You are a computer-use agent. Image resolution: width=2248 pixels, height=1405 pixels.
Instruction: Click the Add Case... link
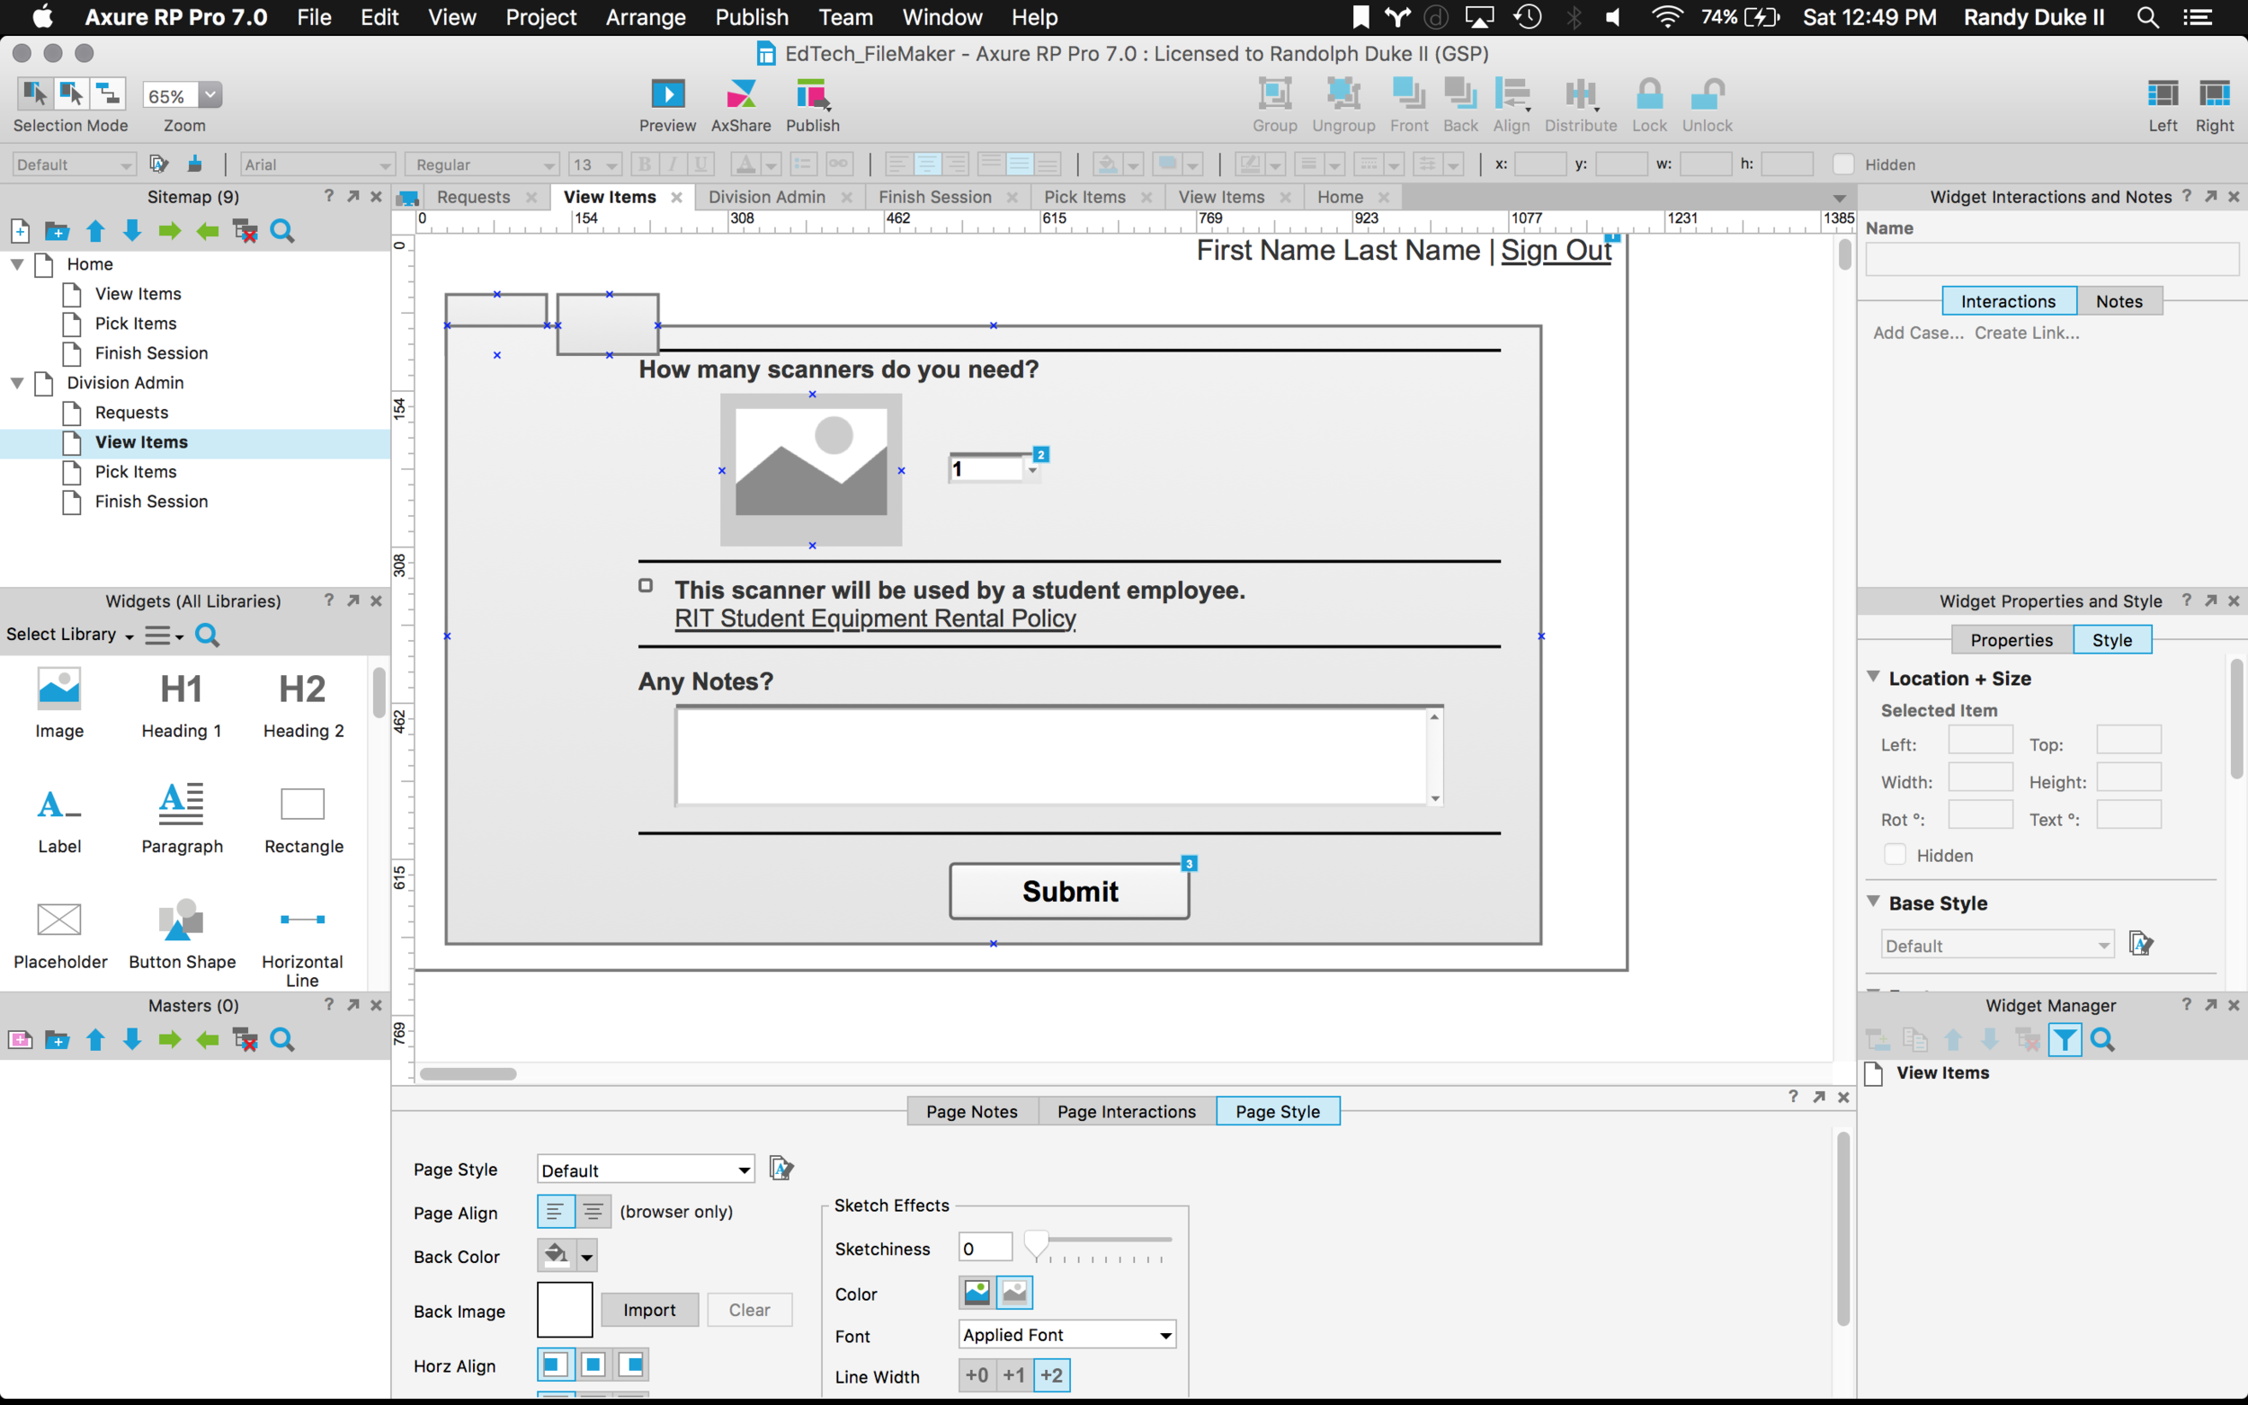click(1918, 333)
